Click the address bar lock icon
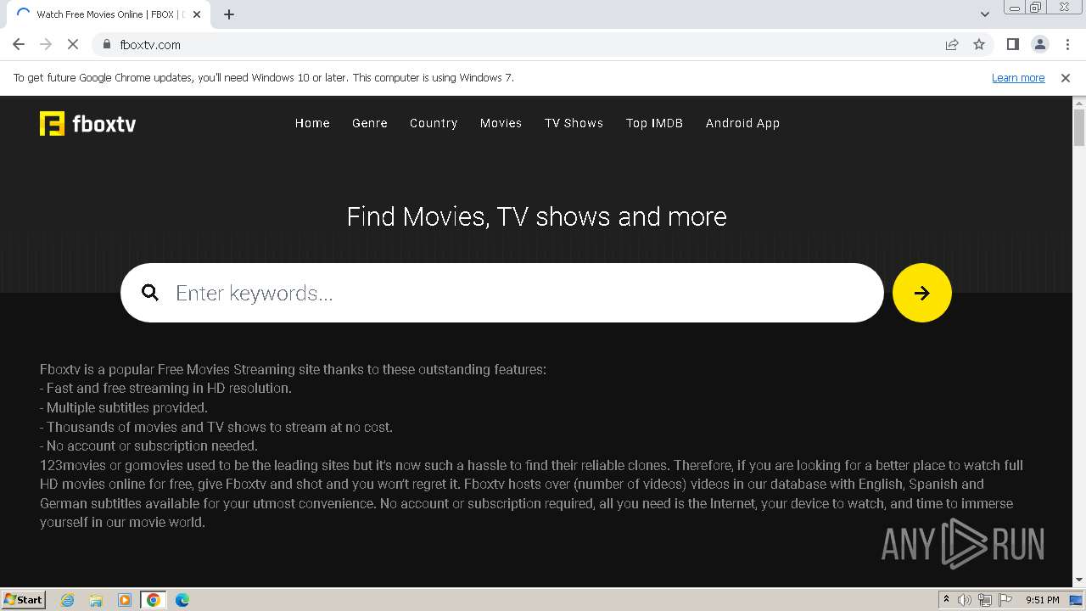 106,44
